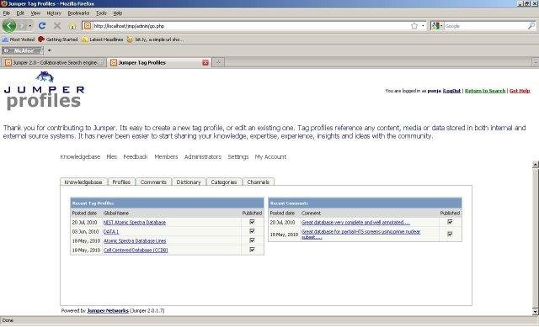The width and height of the screenshot is (539, 327).
Task: Click the Jumper profiles frog logo
Action: (44, 91)
